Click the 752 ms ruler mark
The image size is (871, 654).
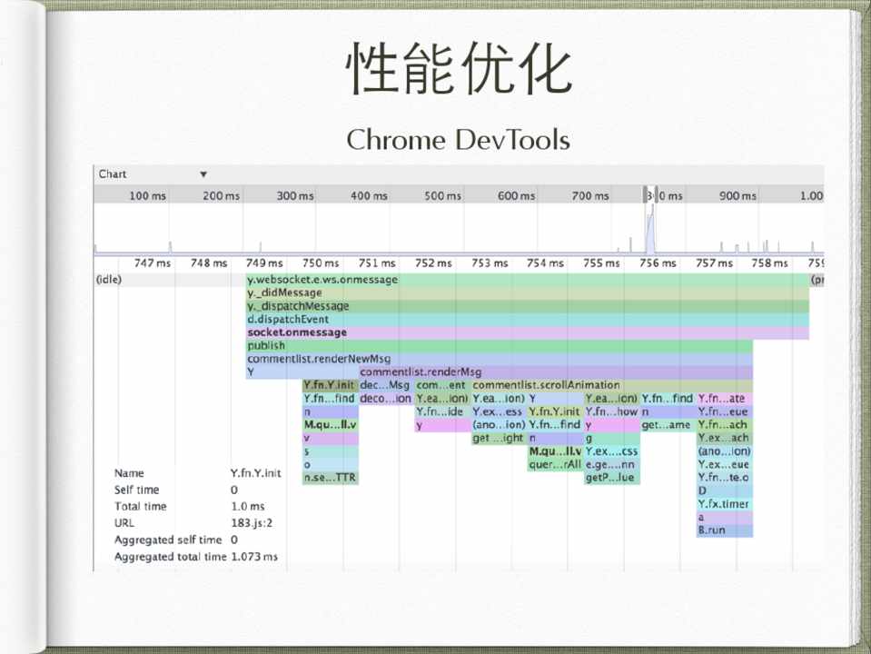pyautogui.click(x=432, y=263)
